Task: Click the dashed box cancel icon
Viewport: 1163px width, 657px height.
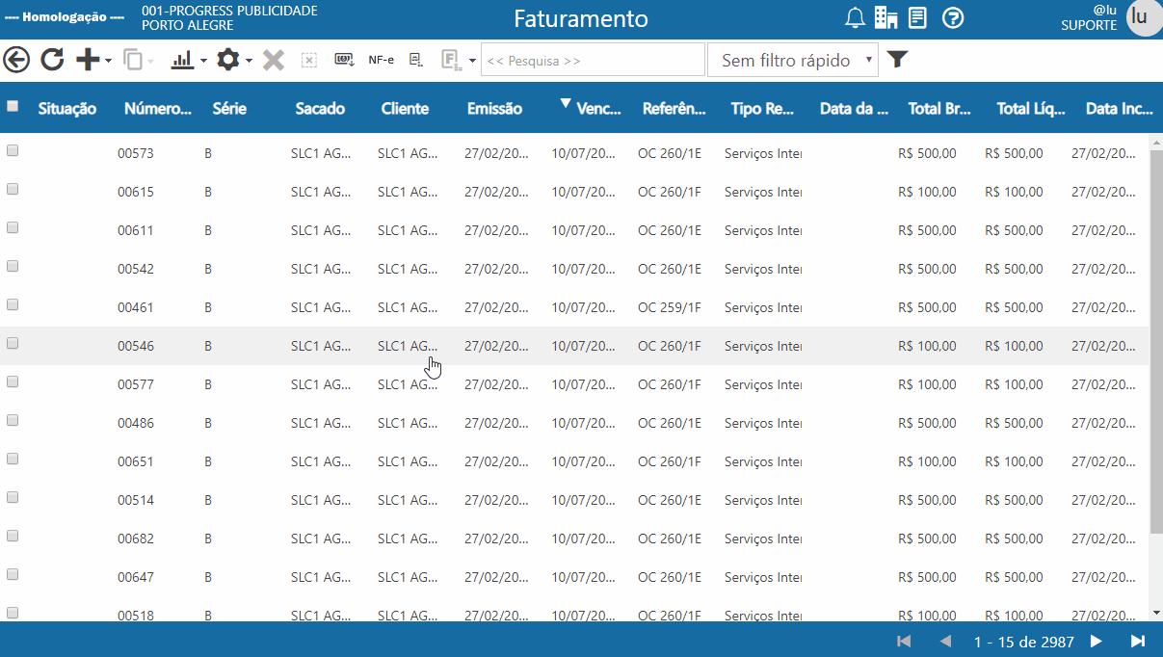Action: point(309,60)
